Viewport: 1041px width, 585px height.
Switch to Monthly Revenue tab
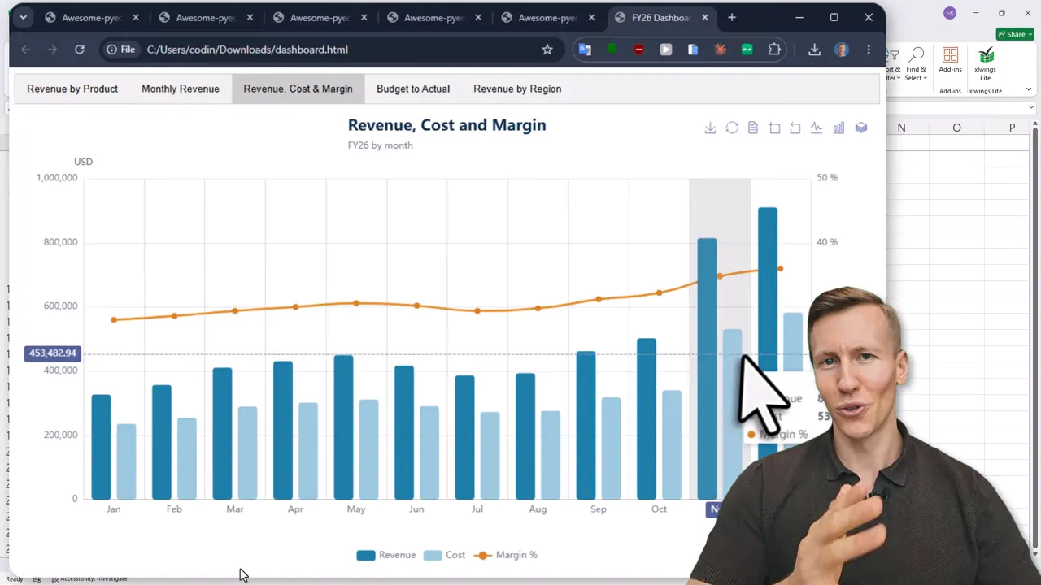[181, 89]
